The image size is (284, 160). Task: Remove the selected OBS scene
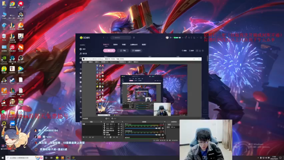click(x=86, y=137)
